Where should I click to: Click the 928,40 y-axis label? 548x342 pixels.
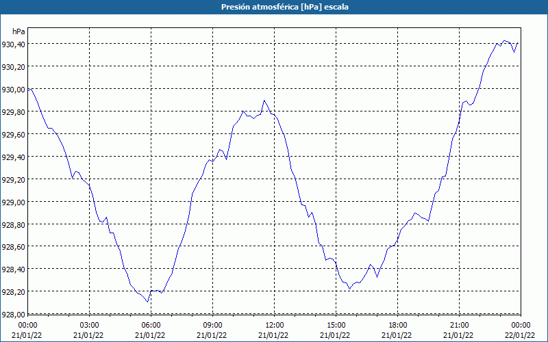tap(13, 269)
